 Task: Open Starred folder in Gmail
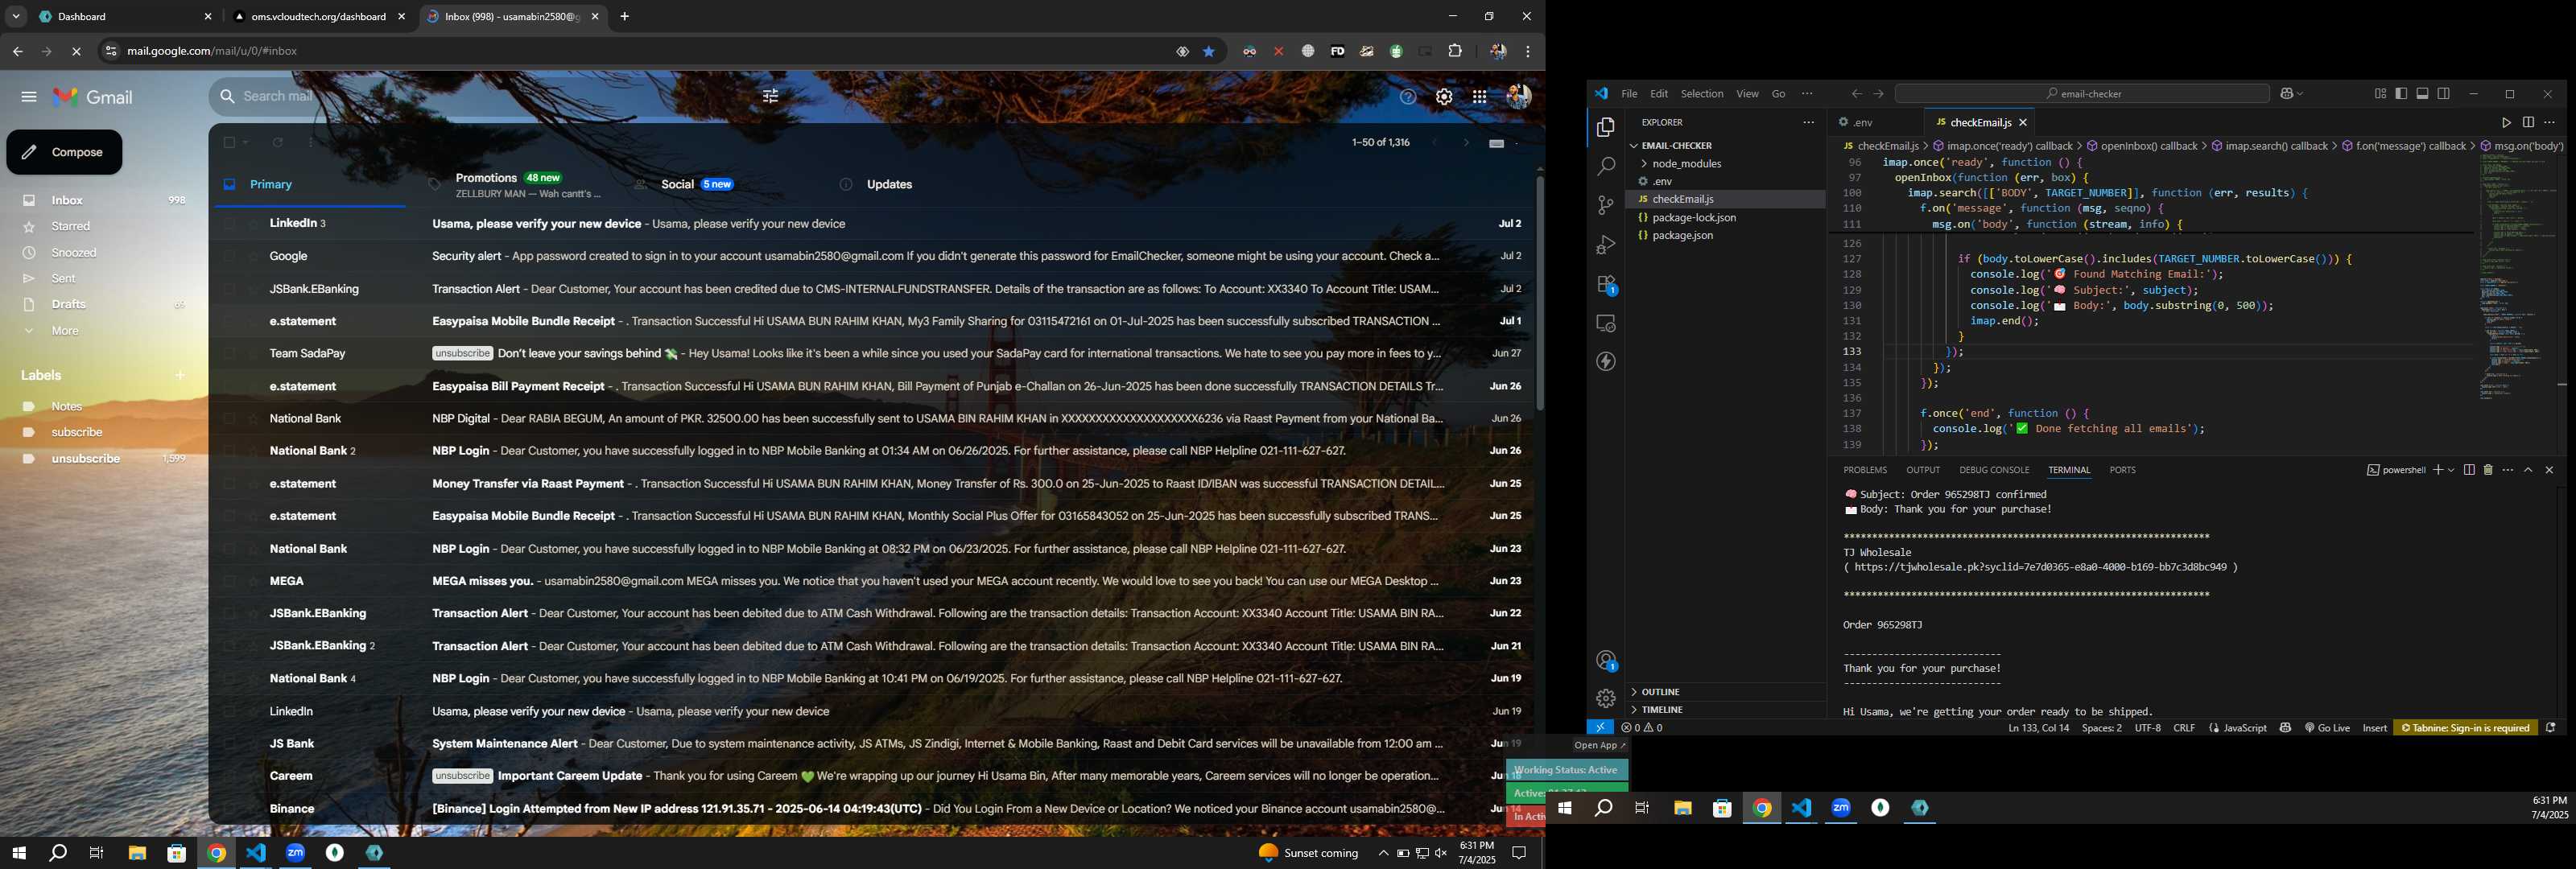tap(71, 227)
